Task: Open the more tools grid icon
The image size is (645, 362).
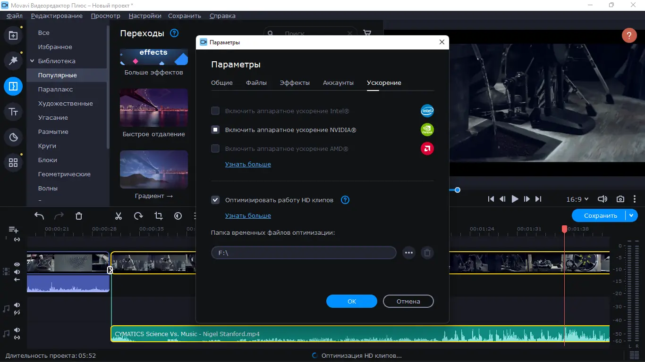Action: click(13, 163)
